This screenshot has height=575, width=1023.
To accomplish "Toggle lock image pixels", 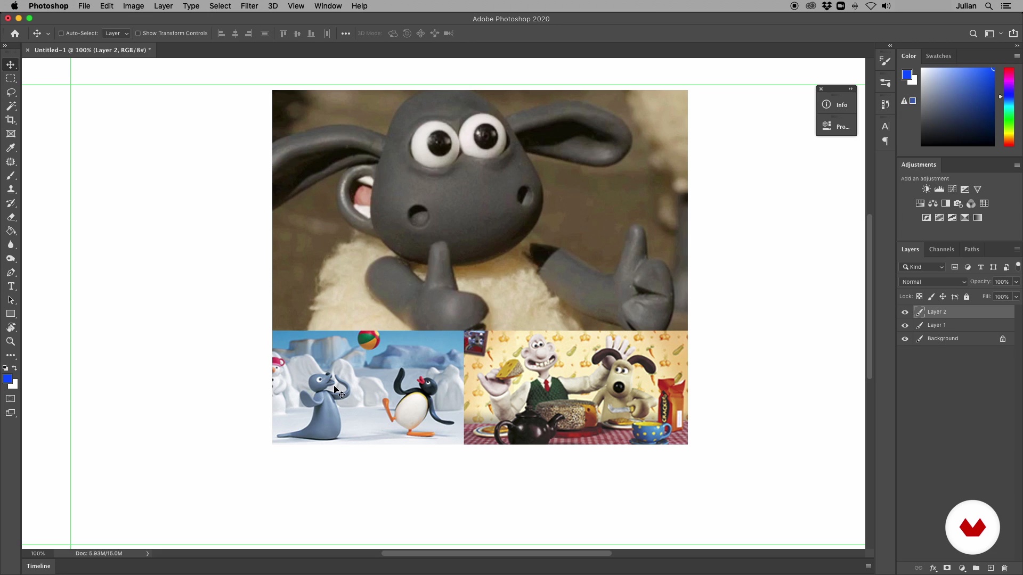I will click(931, 297).
